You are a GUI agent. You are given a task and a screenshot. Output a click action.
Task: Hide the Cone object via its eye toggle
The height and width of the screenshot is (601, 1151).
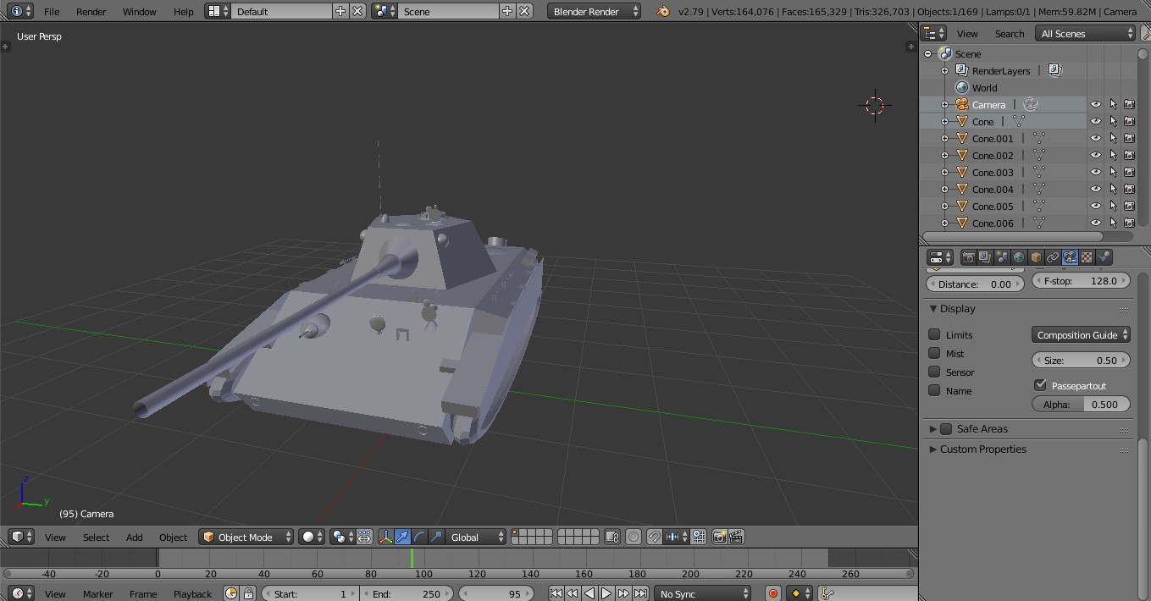coord(1096,121)
